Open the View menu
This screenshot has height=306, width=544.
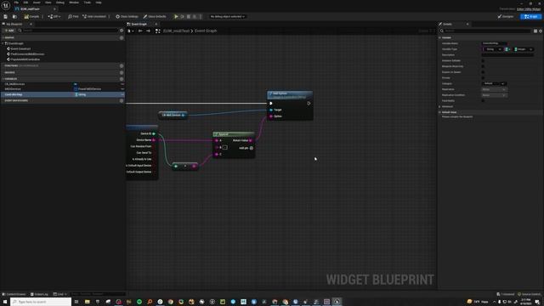[x=48, y=3]
